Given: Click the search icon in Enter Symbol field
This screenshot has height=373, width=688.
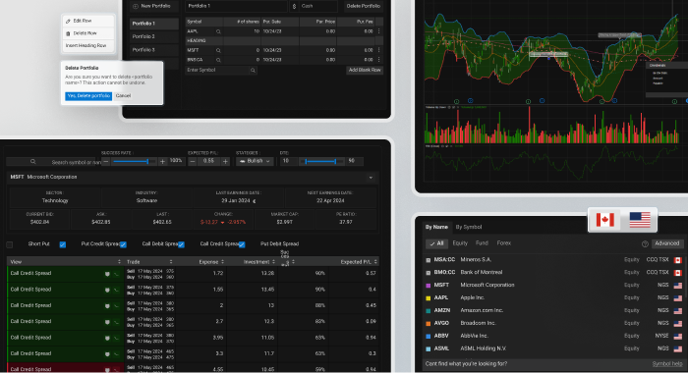Looking at the screenshot, I should pos(253,70).
